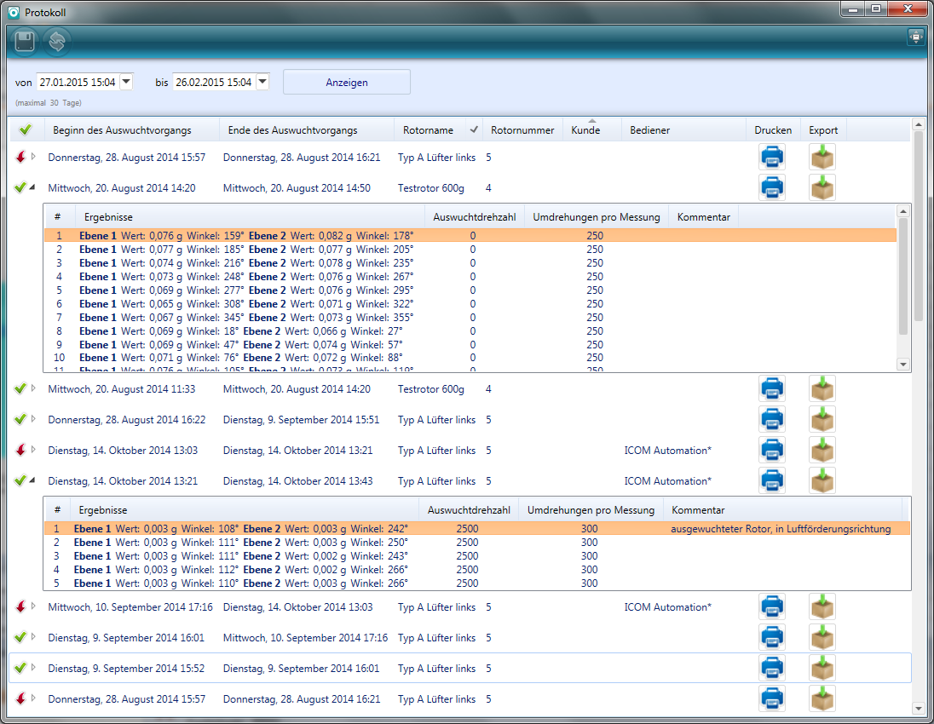Select result row with Winkel 110° and 266°

[477, 583]
